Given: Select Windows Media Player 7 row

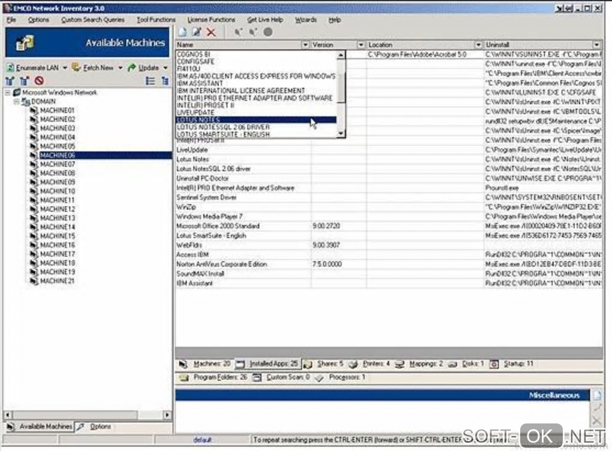Looking at the screenshot, I should pos(388,217).
